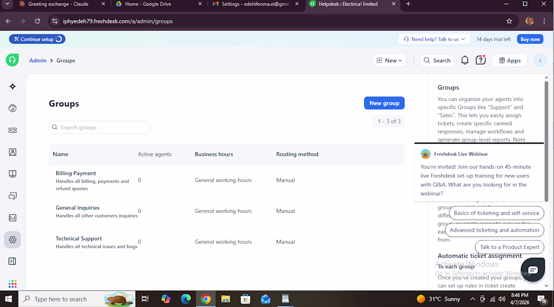The height and width of the screenshot is (307, 554).
Task: Click the sidebar panel-expand icon below Admin gear
Action: click(13, 261)
